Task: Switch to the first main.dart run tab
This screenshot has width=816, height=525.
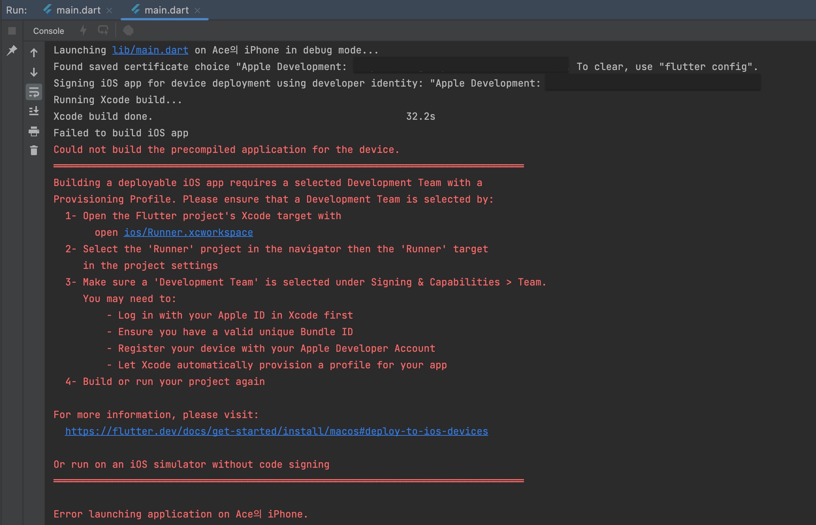Action: pos(78,10)
